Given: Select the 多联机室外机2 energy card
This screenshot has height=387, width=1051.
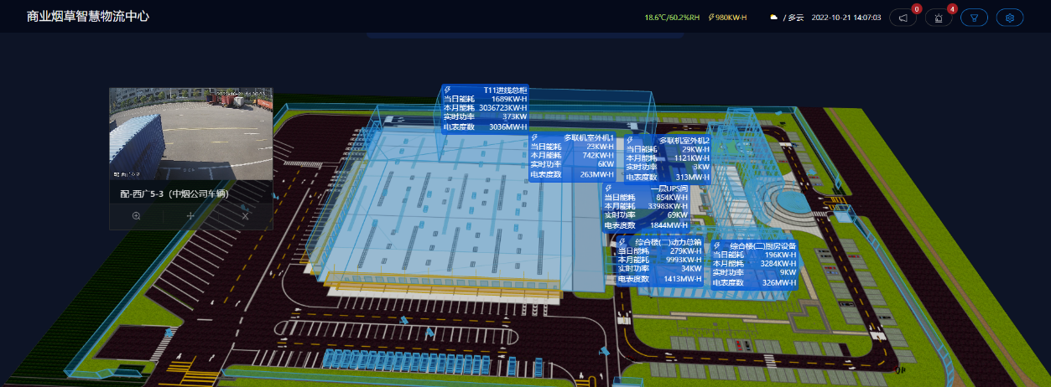Looking at the screenshot, I should [x=668, y=158].
